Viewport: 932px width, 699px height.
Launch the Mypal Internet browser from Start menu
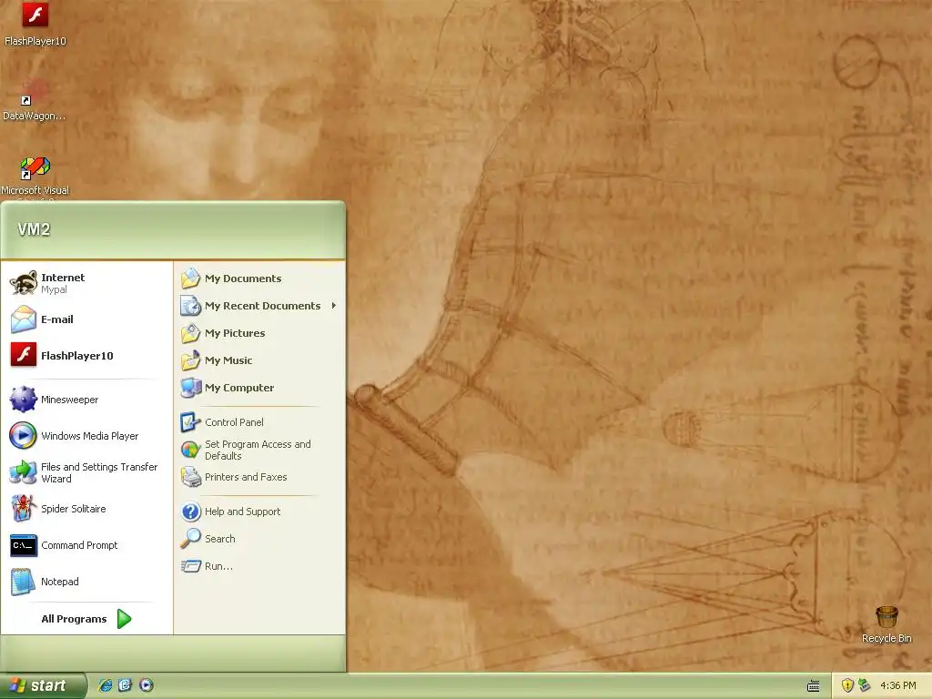click(x=86, y=283)
